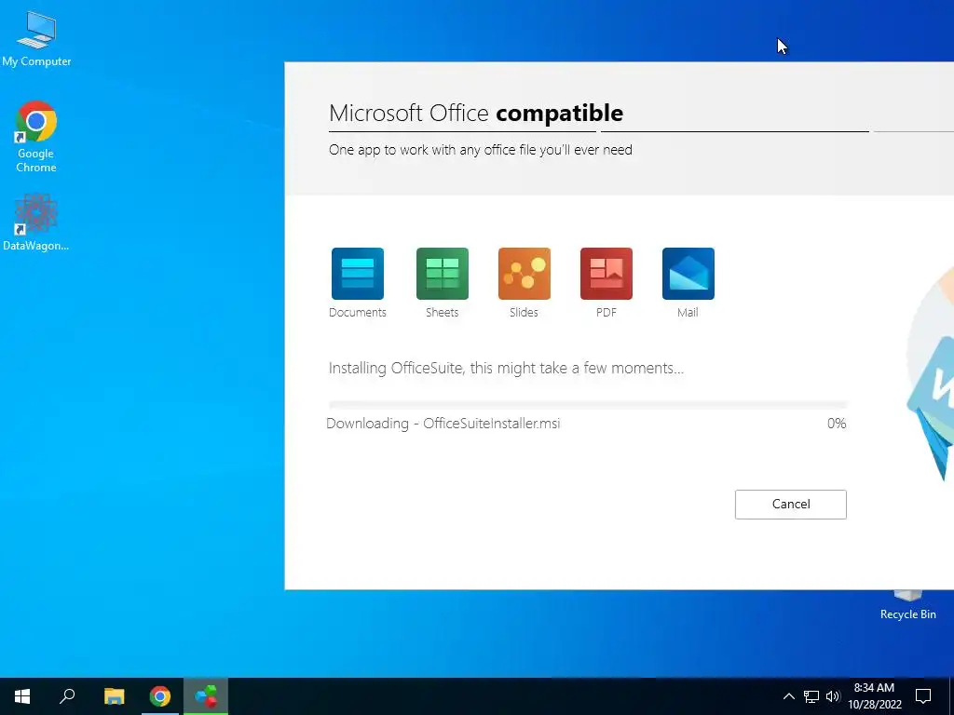The image size is (954, 715).
Task: Click the PDF label text
Action: tap(606, 313)
